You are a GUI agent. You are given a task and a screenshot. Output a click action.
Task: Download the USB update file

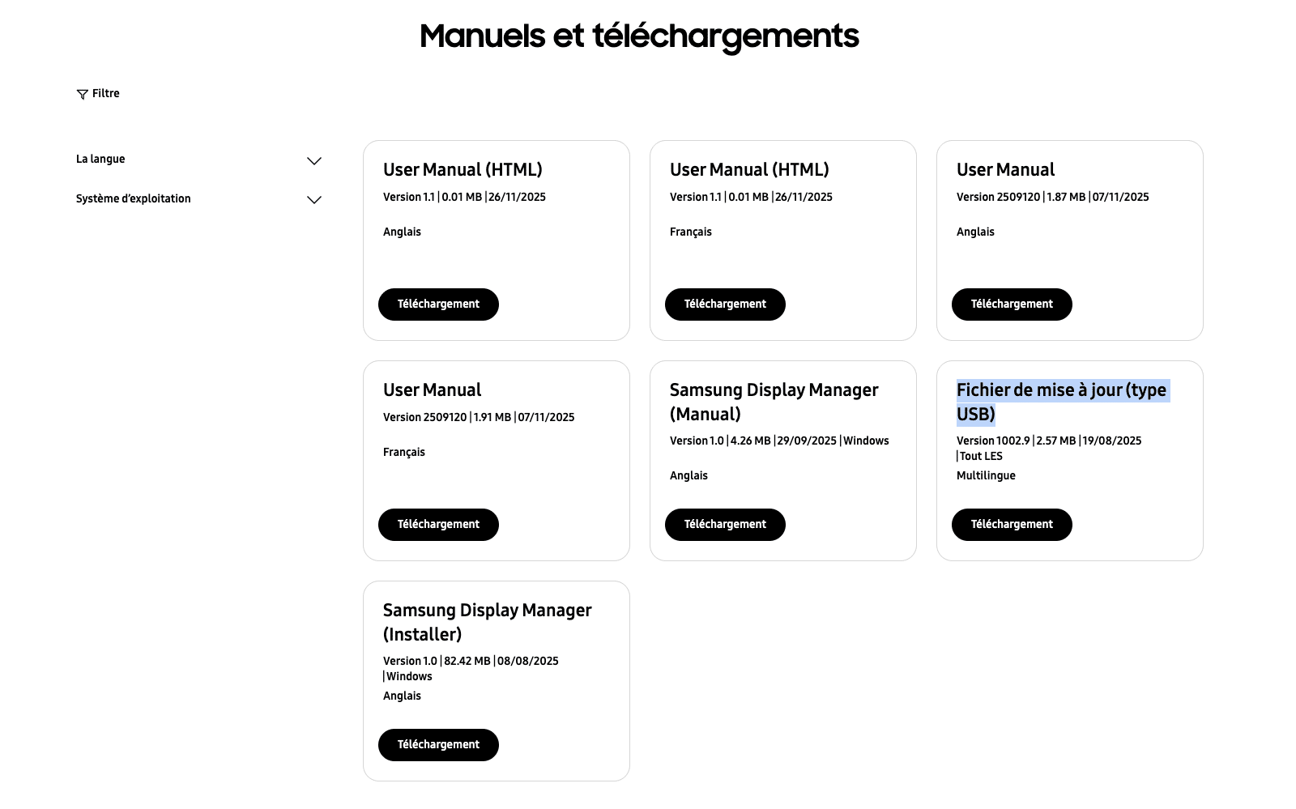[x=1012, y=525]
